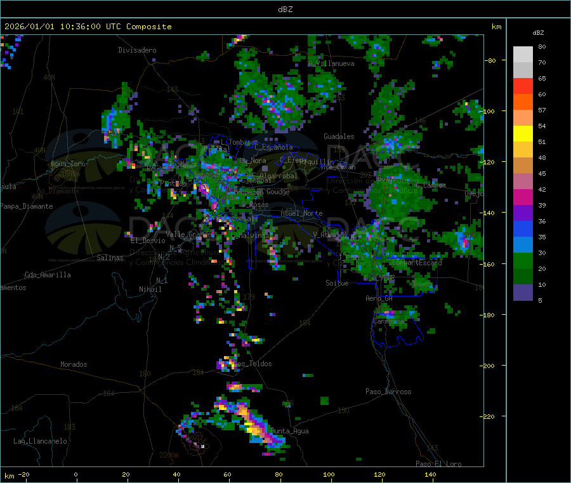This screenshot has height=483, width=571.
Task: Select the 'Paso_El_Loro' label
Action: (x=439, y=464)
